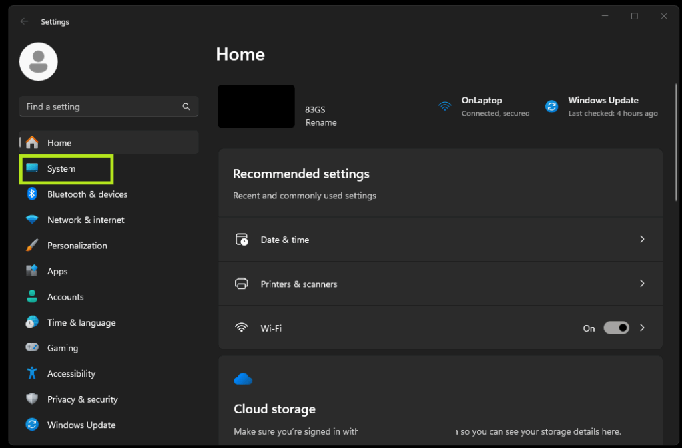
Task: Click the user profile avatar
Action: 38,61
